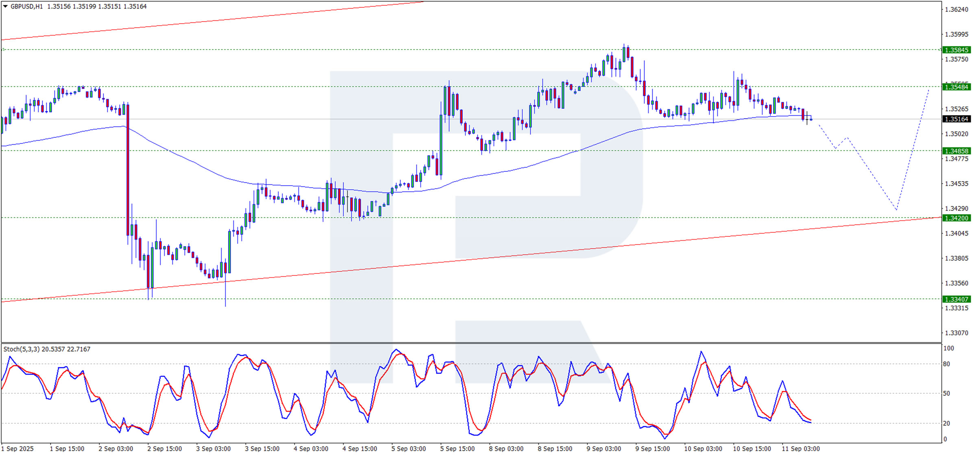This screenshot has width=974, height=455.
Task: Select the 1.35484 green price level label
Action: click(956, 87)
